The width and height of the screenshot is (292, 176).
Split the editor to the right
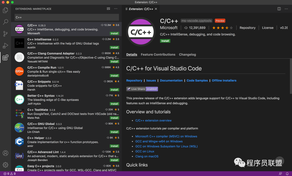279,9
